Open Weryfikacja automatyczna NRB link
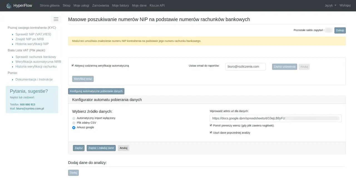Image resolution: width=356 pixels, height=180 pixels. (x=38, y=62)
